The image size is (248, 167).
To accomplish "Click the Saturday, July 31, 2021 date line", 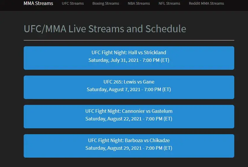I will pyautogui.click(x=129, y=60).
